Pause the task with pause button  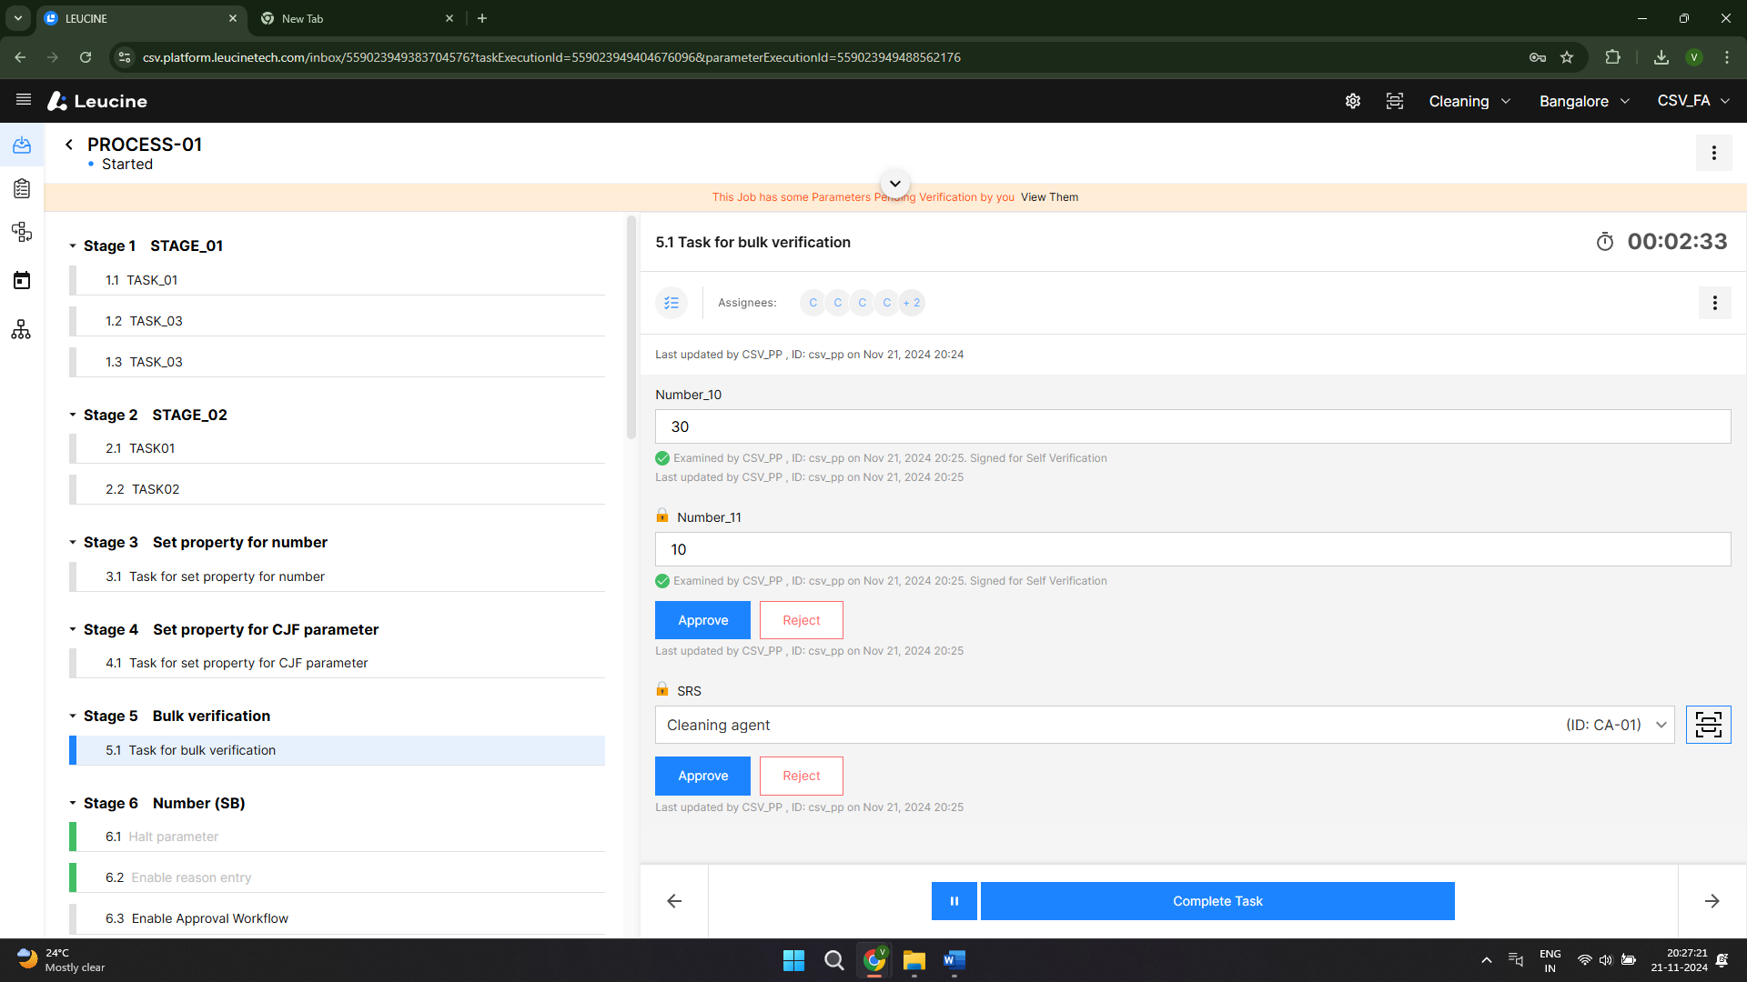(954, 901)
